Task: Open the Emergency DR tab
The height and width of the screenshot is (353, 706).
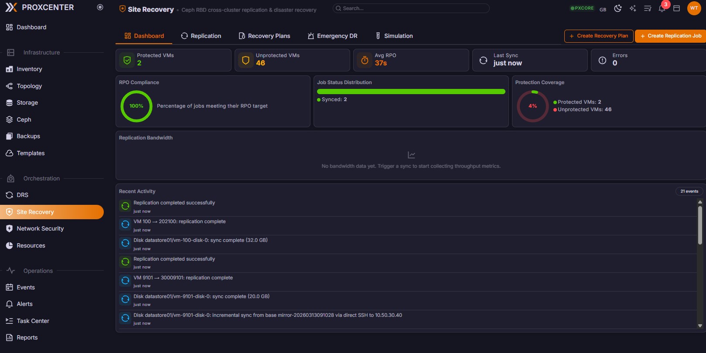Action: point(332,36)
